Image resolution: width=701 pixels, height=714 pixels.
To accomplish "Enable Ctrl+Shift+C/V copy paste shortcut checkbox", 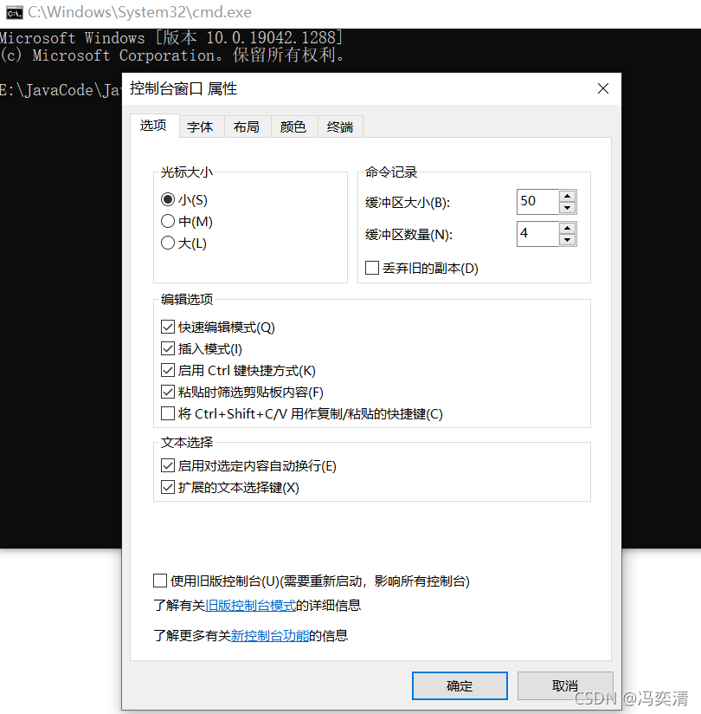I will 169,413.
